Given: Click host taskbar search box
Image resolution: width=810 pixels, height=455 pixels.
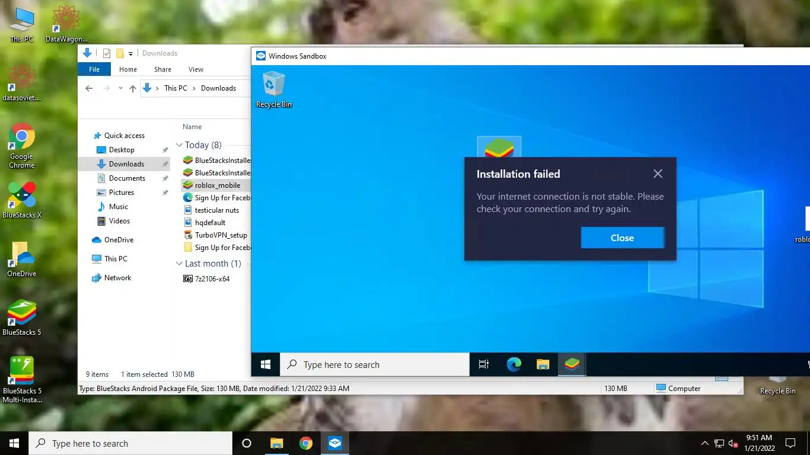Looking at the screenshot, I should [130, 443].
